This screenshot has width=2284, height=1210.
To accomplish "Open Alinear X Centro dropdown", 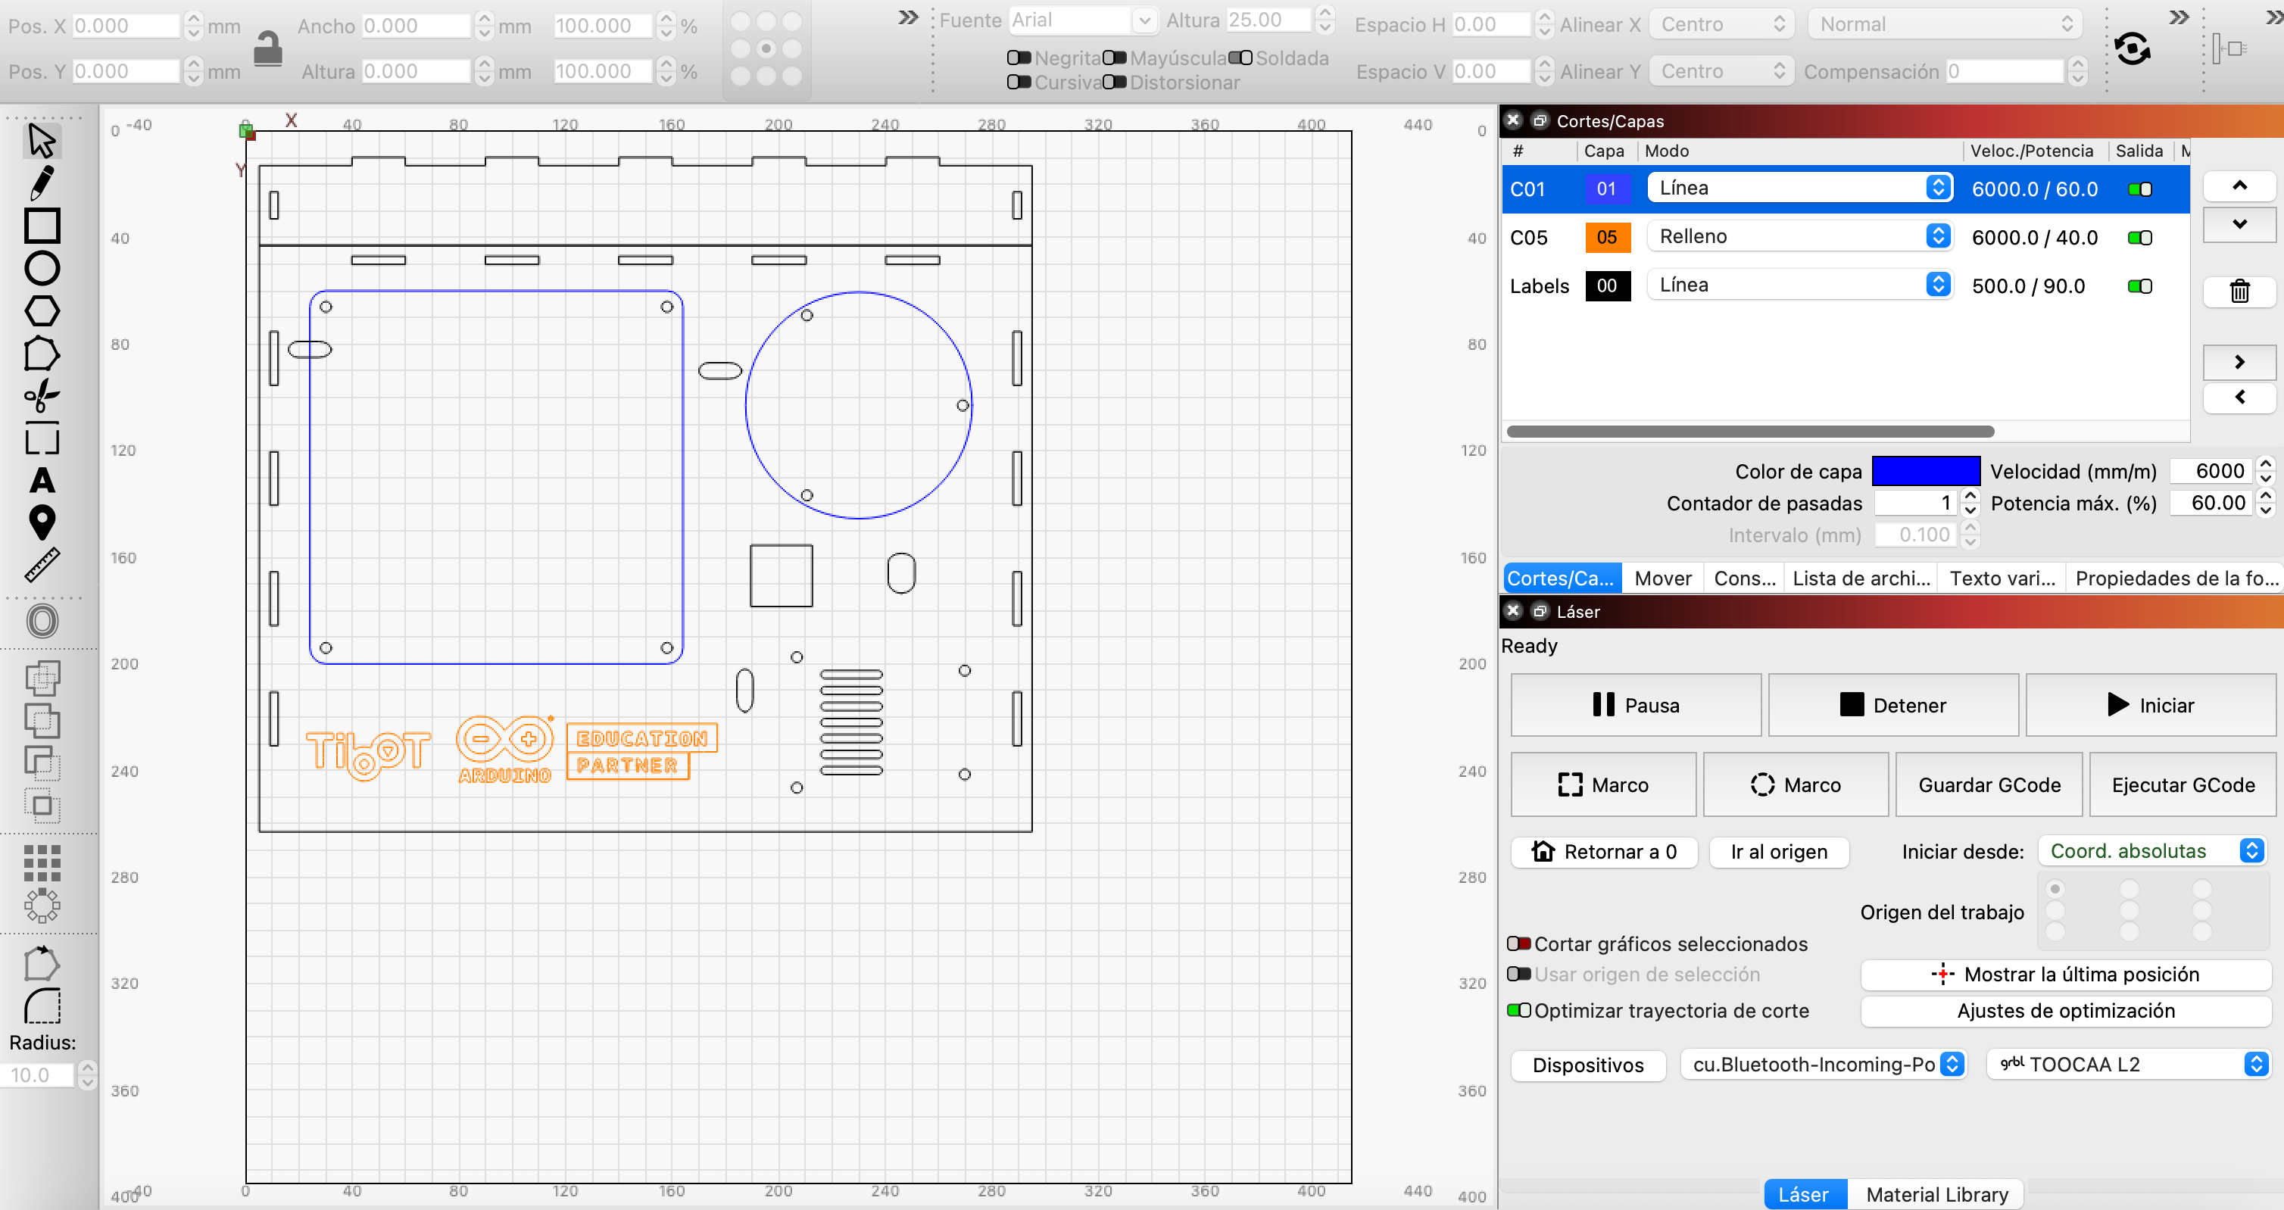I will [1721, 25].
